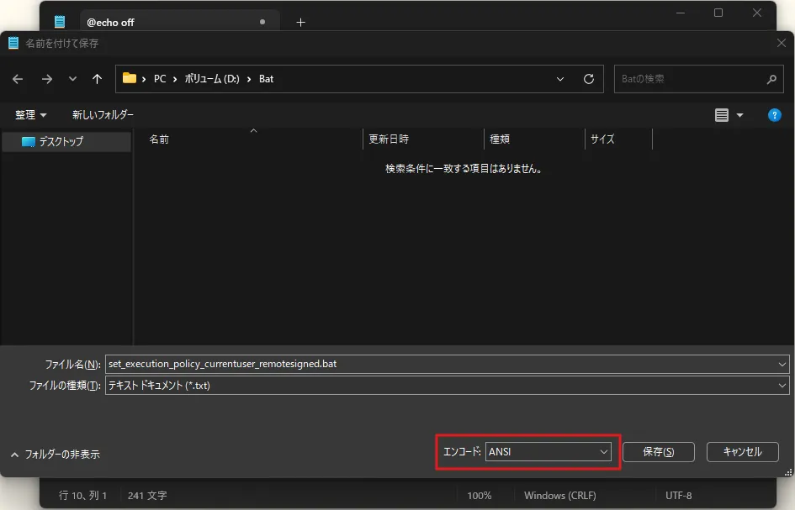Click 241 文字 in Notepad status bar
The height and width of the screenshot is (510, 795).
(x=147, y=496)
